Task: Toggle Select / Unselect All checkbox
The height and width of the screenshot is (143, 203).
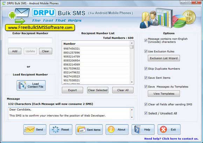Action: pyautogui.click(x=146, y=113)
